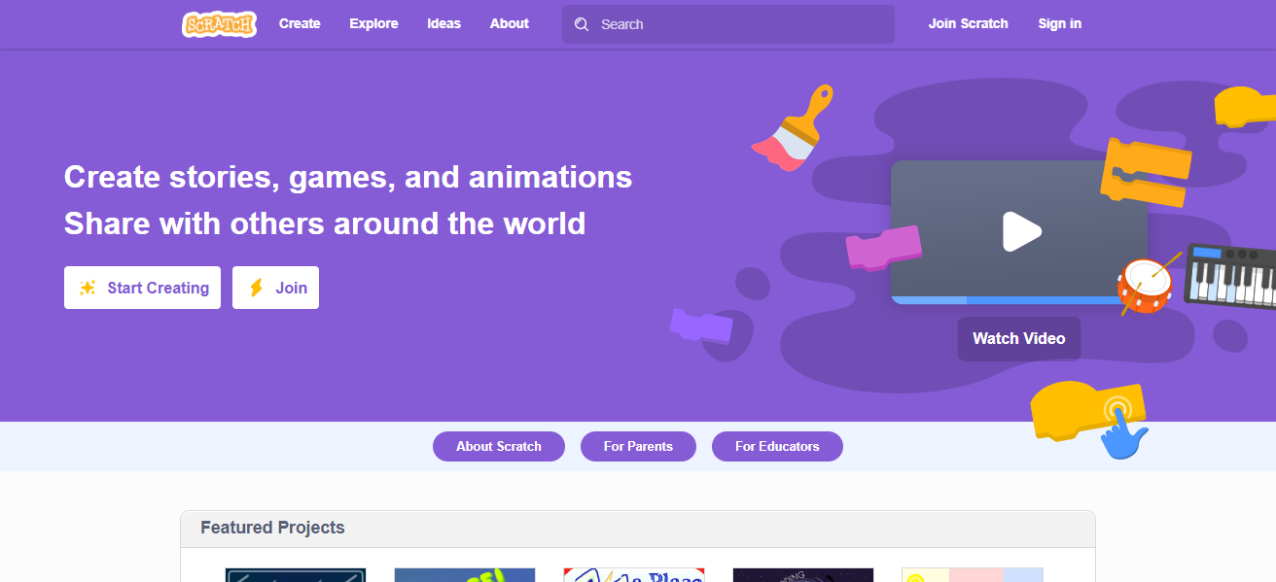Click the Featured Projects heading
Image resolution: width=1276 pixels, height=582 pixels.
point(272,528)
